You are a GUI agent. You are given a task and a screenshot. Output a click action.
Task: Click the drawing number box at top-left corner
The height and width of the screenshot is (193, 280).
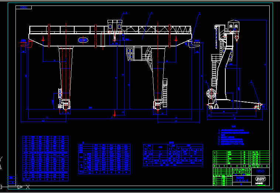(x=25, y=7)
